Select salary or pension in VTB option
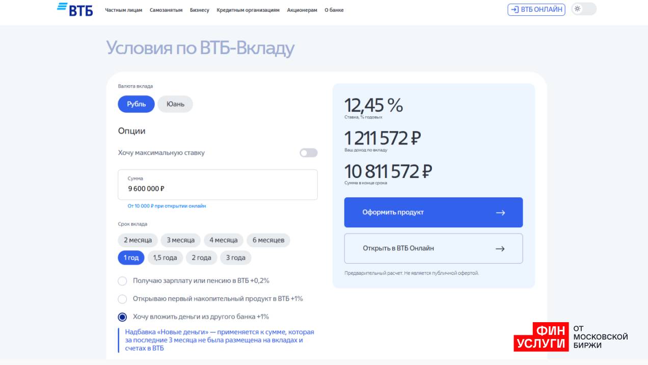This screenshot has width=648, height=365. pos(122,281)
